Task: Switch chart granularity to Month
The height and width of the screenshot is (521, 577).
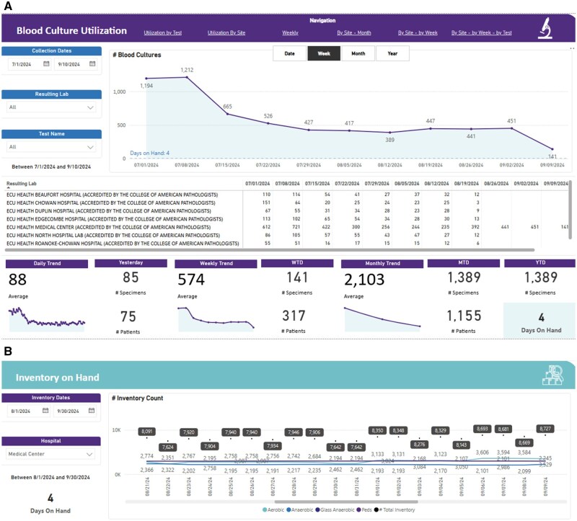Action: [x=358, y=53]
